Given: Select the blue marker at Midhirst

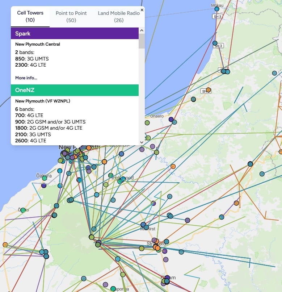Looking at the screenshot, I should click(143, 224).
